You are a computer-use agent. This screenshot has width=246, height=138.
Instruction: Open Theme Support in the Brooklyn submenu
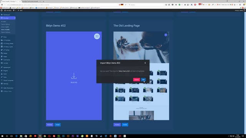click(6, 32)
